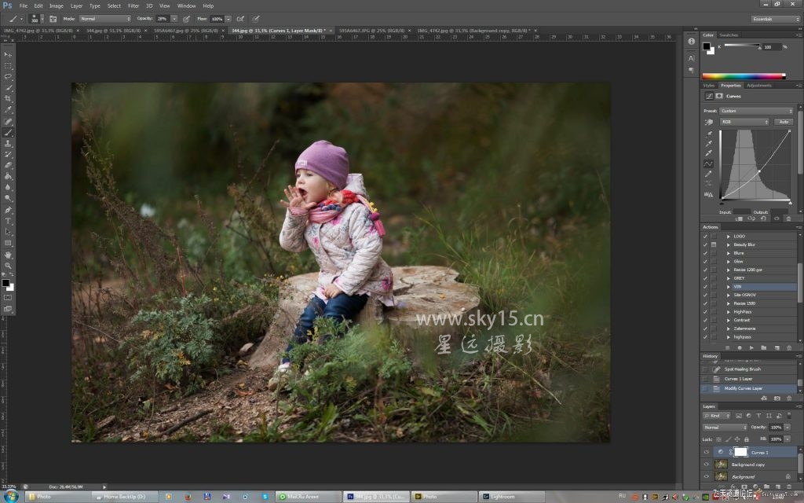The image size is (804, 503).
Task: Click record button in Actions panel
Action: click(740, 347)
